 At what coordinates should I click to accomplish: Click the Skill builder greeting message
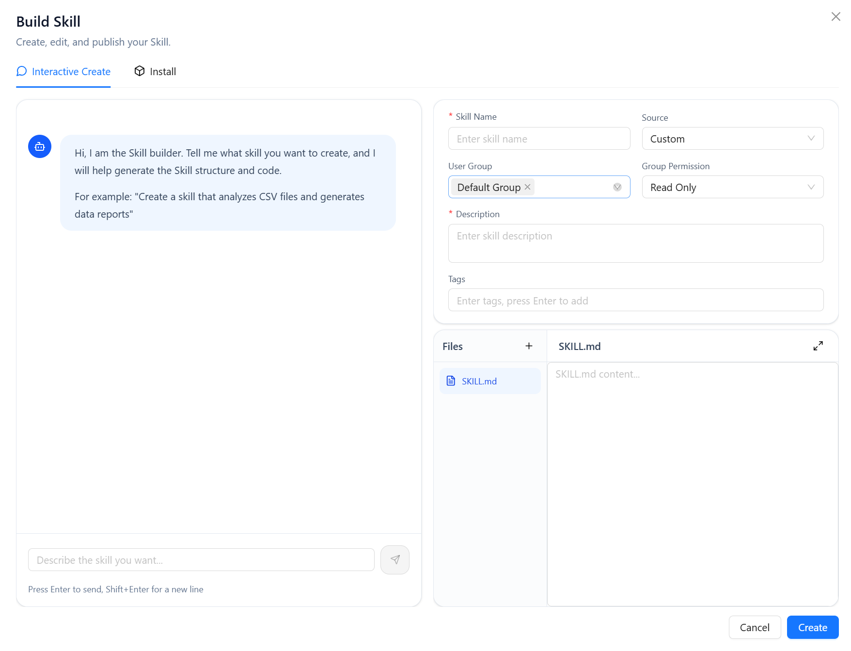[x=228, y=183]
